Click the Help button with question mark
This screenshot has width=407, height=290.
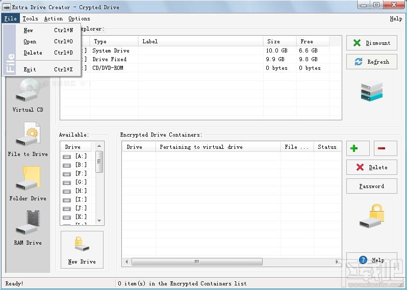tap(372, 260)
